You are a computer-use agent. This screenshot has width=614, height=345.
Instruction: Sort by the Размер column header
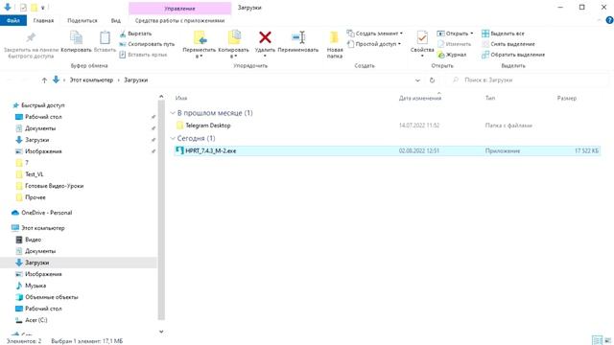[x=567, y=98]
